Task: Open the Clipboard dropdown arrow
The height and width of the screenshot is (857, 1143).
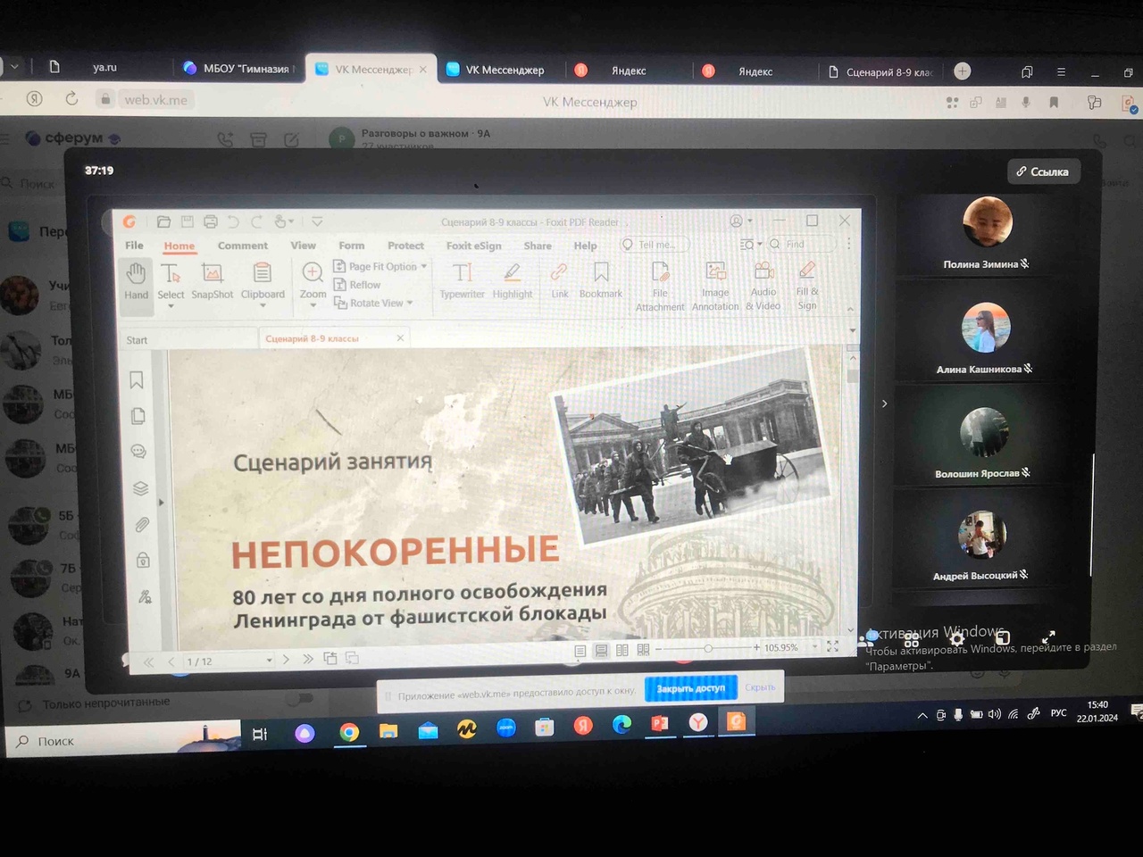Action: click(x=263, y=306)
